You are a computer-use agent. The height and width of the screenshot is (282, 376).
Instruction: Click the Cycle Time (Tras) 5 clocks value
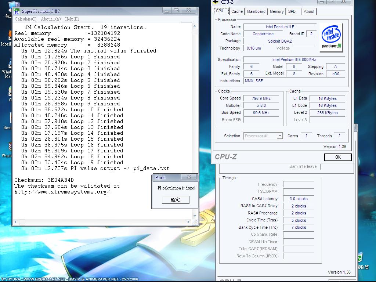(x=299, y=220)
